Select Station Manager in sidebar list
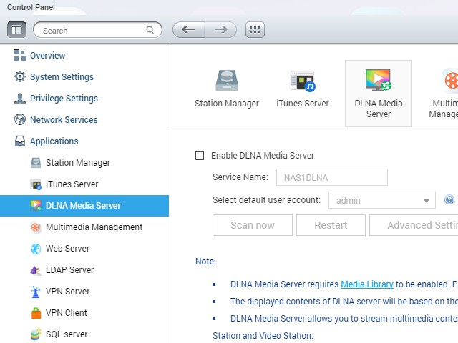Viewport: 458px width, 343px height. tap(78, 163)
